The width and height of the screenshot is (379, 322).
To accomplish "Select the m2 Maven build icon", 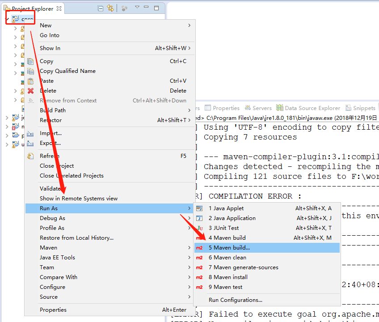I will click(199, 237).
